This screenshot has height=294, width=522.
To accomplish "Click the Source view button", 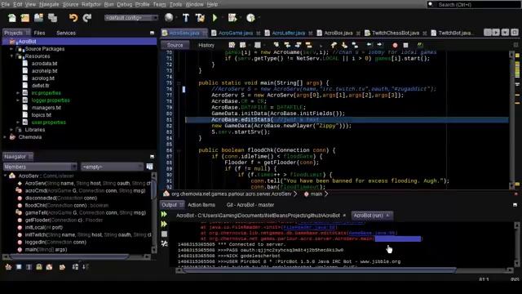I will click(175, 45).
